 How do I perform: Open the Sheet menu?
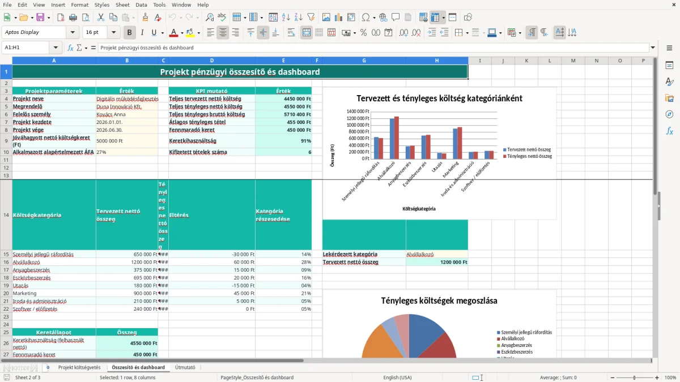coord(122,5)
